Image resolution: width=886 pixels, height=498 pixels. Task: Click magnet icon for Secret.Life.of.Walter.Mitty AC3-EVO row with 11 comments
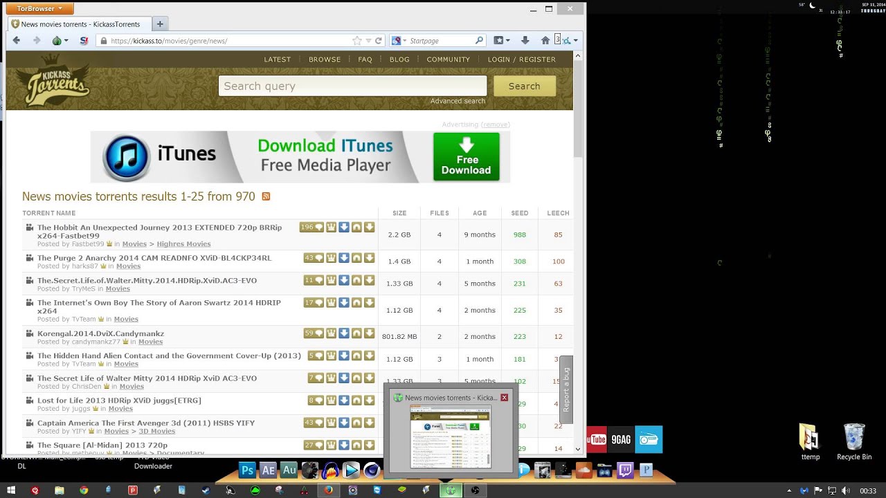(x=356, y=280)
